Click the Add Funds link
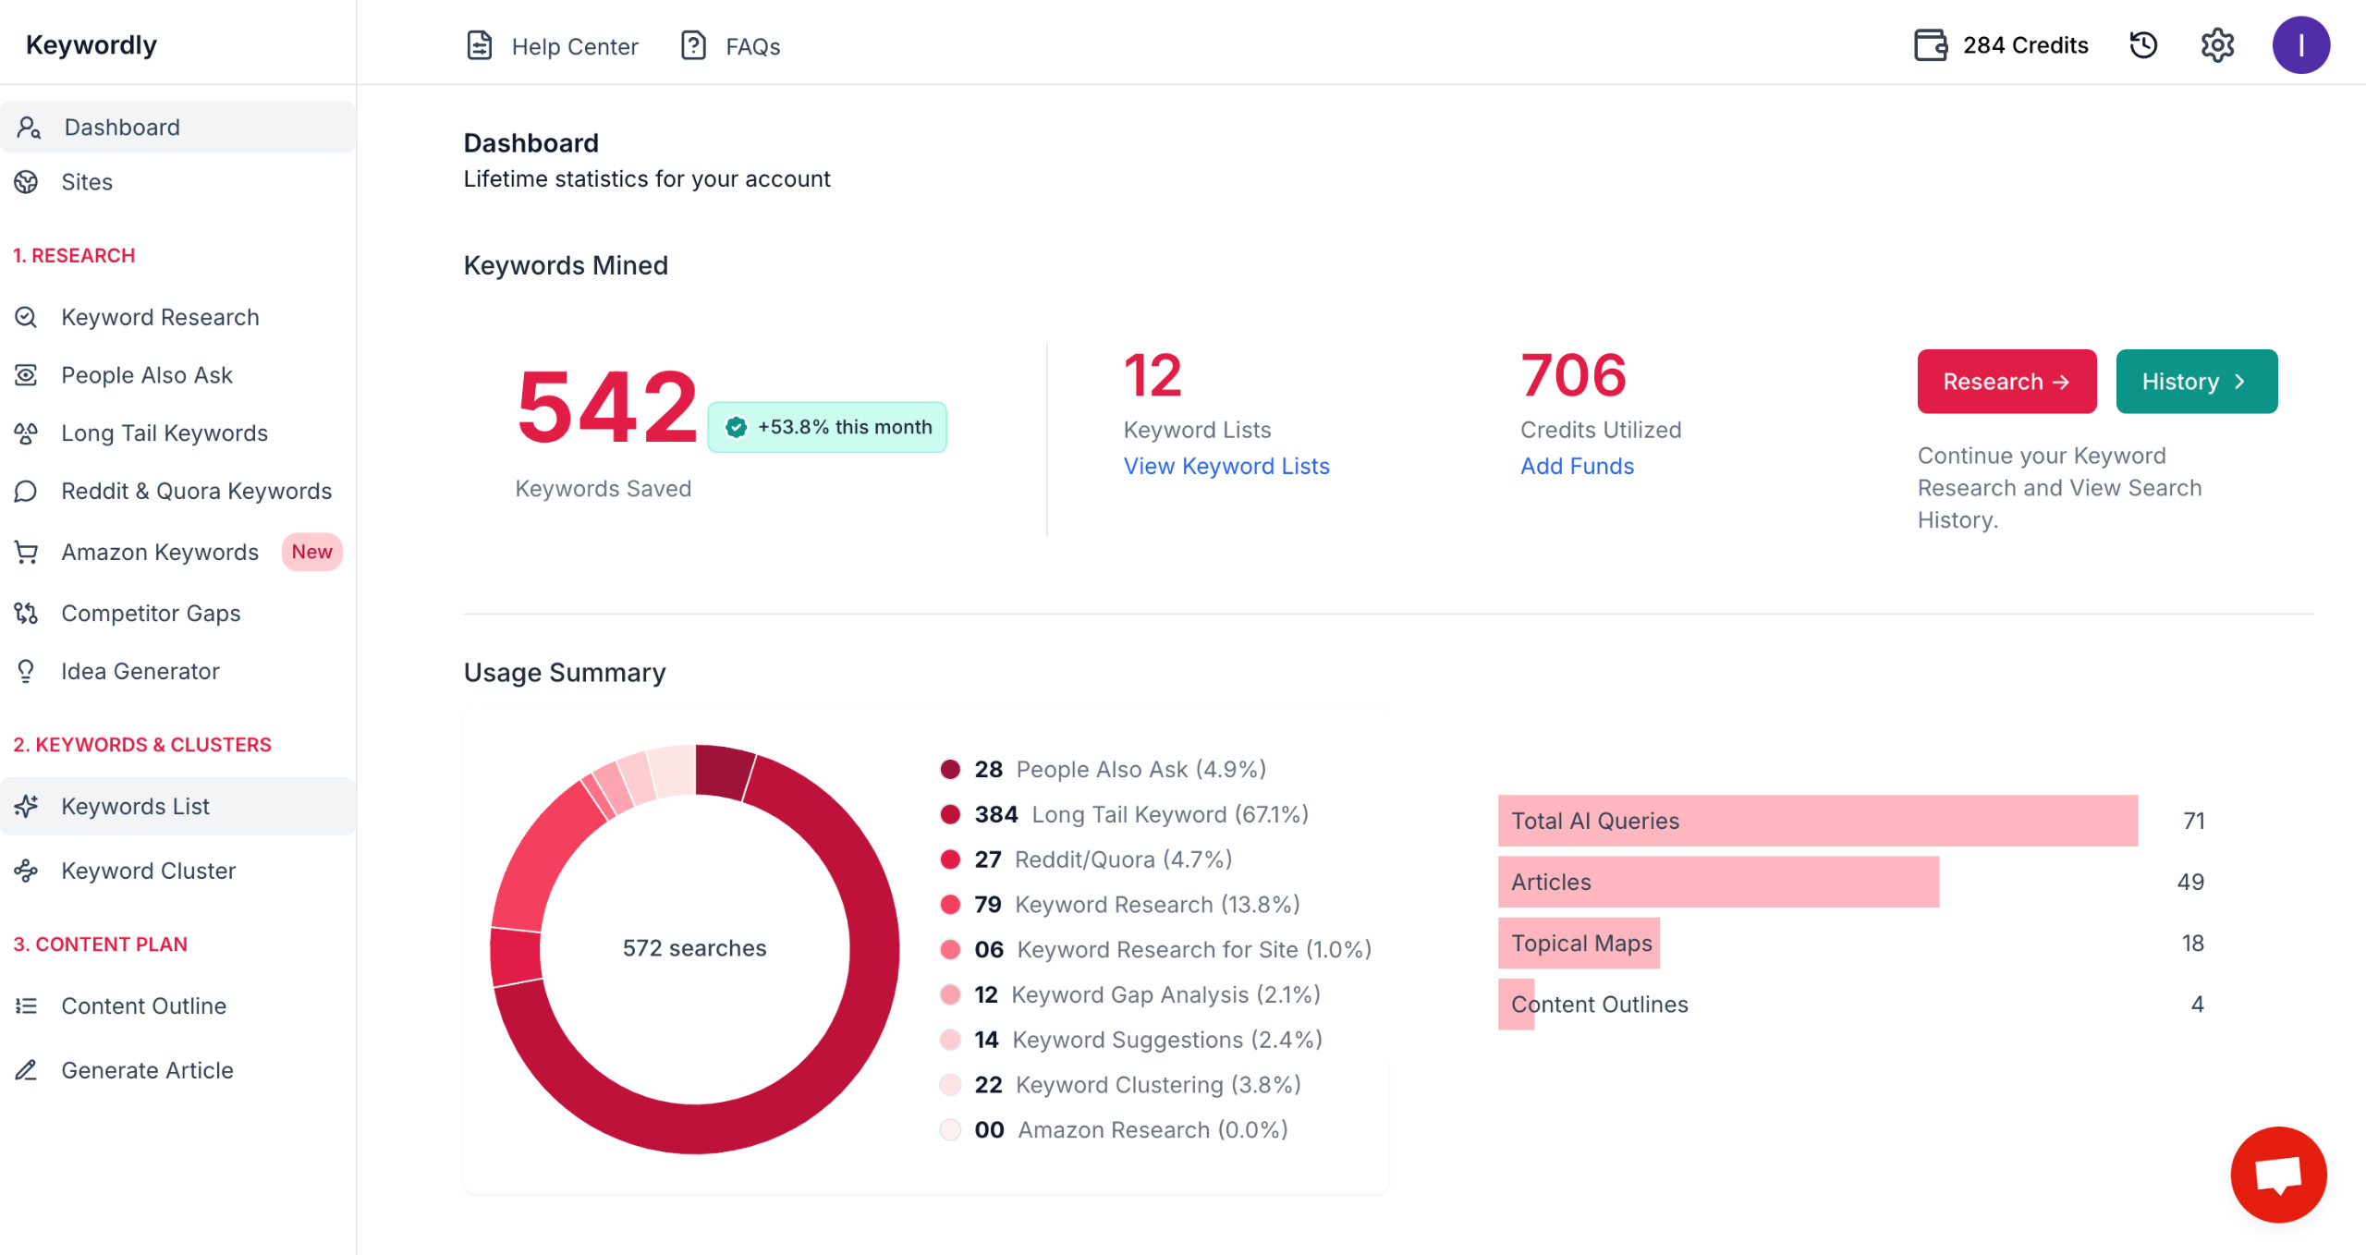The width and height of the screenshot is (2366, 1255). [1577, 467]
